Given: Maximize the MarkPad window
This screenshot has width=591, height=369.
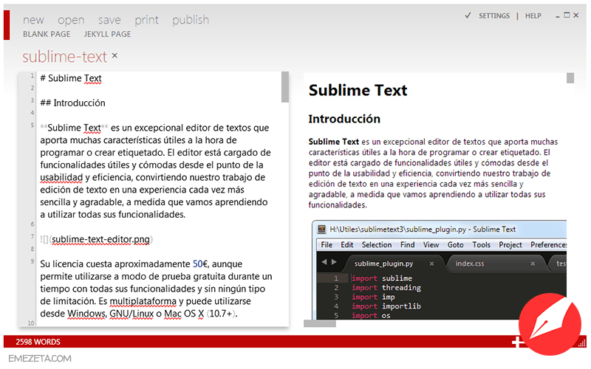Looking at the screenshot, I should pos(567,15).
